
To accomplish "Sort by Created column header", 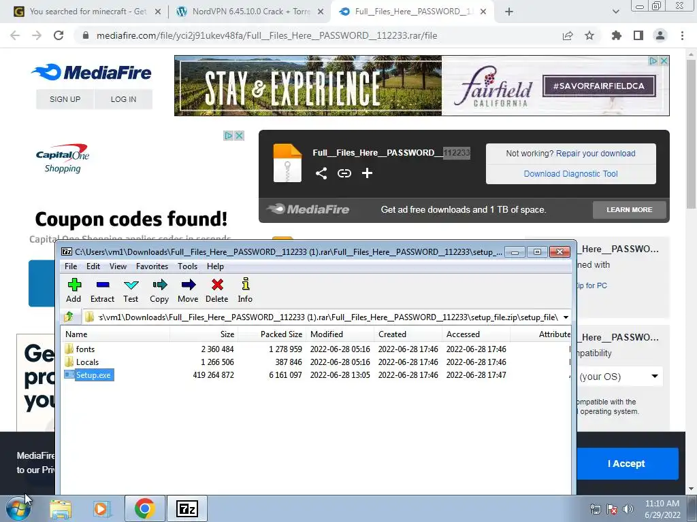I will click(x=408, y=334).
